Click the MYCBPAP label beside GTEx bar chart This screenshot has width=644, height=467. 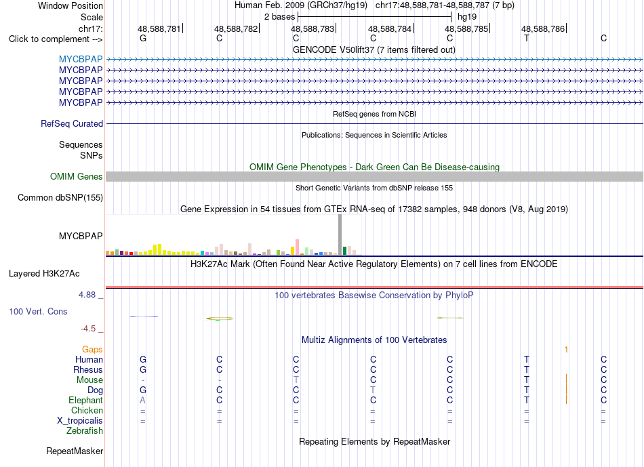tap(81, 236)
